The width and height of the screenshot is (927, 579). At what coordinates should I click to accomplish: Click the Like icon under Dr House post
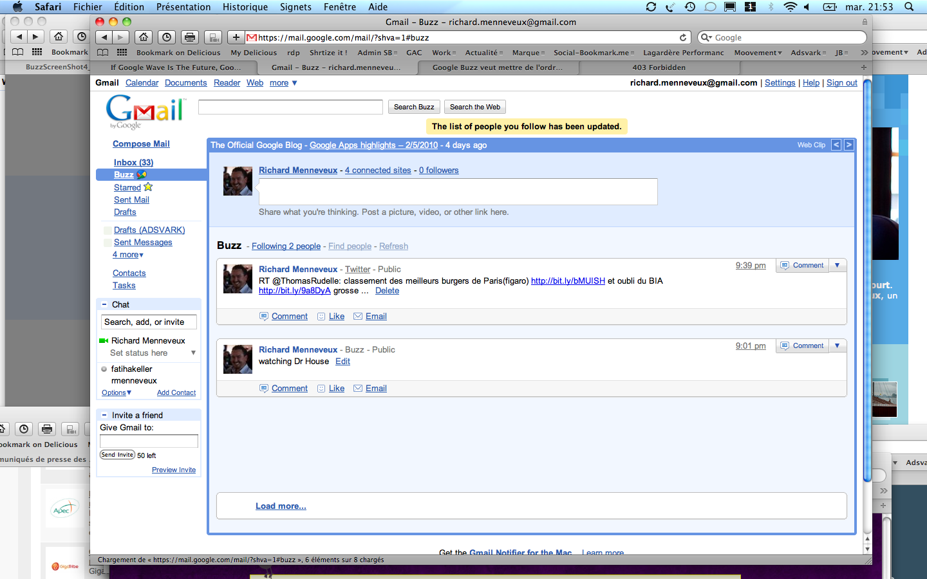click(321, 388)
